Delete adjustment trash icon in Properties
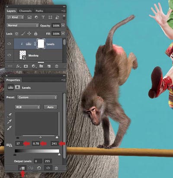173x178 pixels. coord(56,168)
